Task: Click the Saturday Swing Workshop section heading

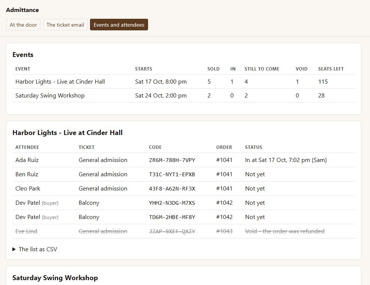Action: tap(55, 277)
